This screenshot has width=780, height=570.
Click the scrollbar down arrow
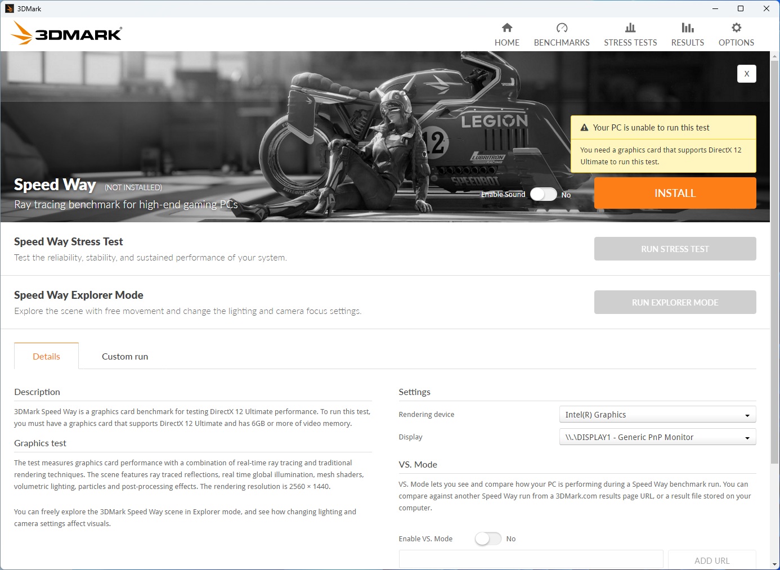pos(775,564)
